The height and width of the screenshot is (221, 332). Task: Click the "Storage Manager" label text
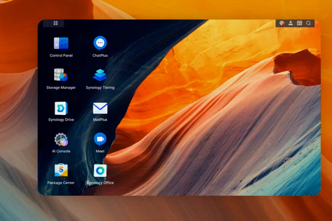(61, 88)
